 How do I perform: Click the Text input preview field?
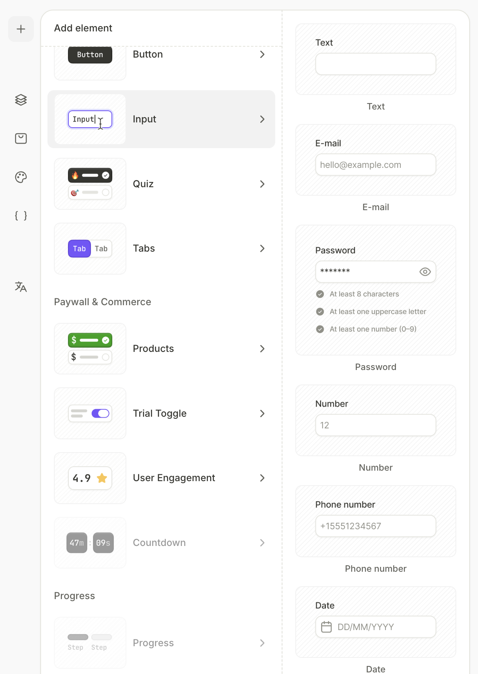coord(376,64)
